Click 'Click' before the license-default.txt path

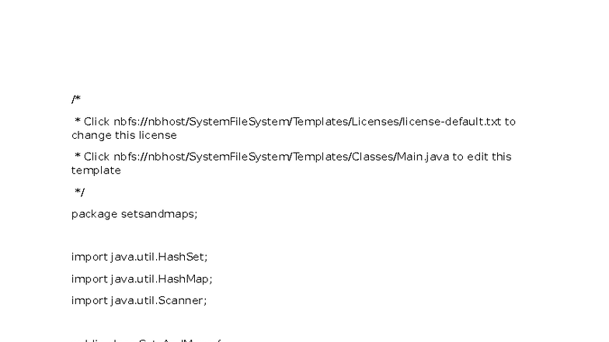pos(96,122)
